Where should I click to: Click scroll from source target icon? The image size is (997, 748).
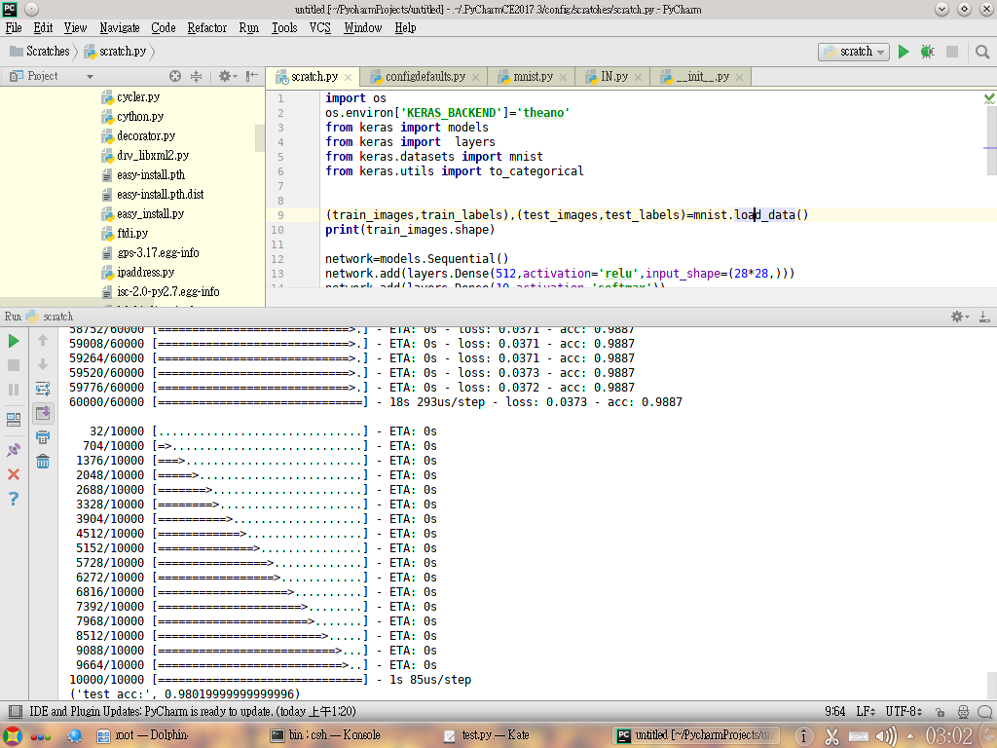pyautogui.click(x=175, y=76)
